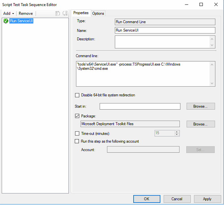This screenshot has width=224, height=205.
Task: Uncheck the Package checkbox
Action: 77,116
